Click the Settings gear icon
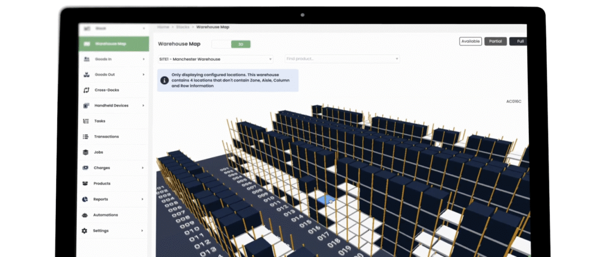Image resolution: width=610 pixels, height=257 pixels. coord(85,231)
